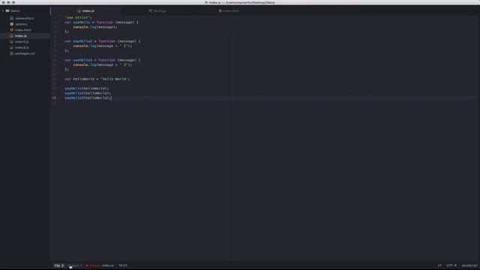
Task: Switch to the index.js editor tab
Action: pos(85,10)
